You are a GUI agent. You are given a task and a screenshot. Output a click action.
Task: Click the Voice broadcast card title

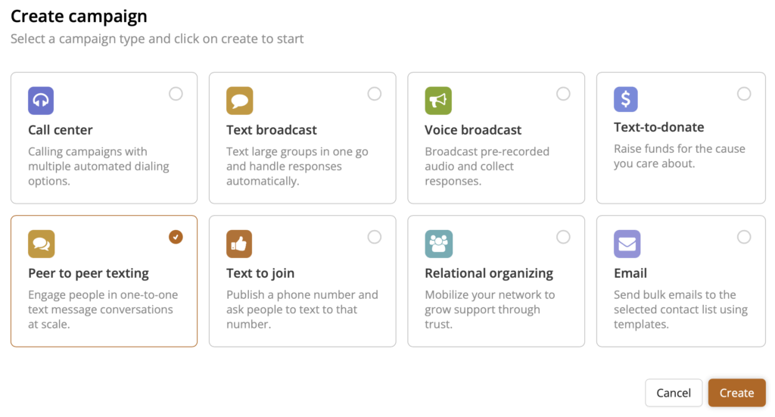coord(473,130)
